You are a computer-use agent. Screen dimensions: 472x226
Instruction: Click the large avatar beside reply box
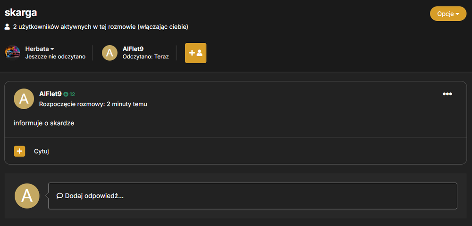(x=27, y=196)
